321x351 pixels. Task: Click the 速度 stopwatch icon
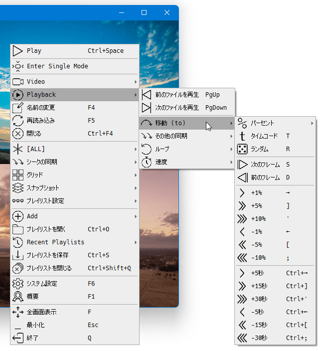pyautogui.click(x=147, y=162)
